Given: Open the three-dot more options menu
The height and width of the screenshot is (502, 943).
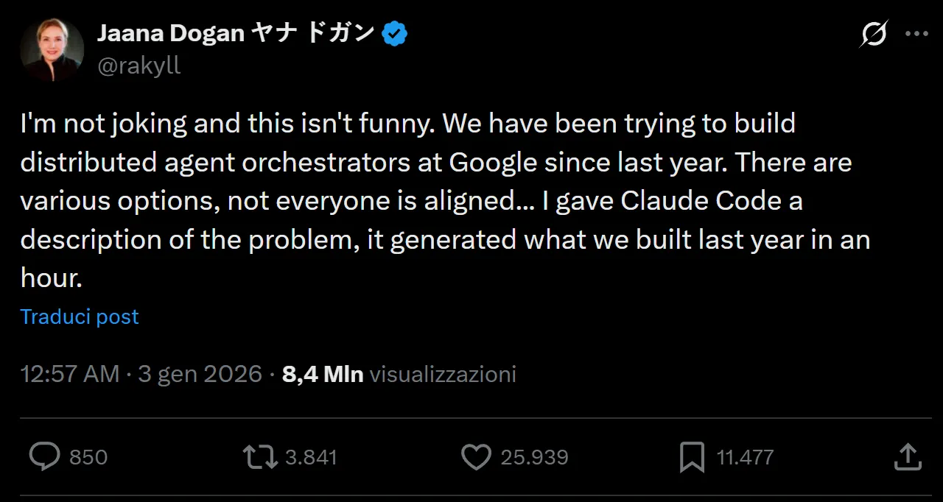Looking at the screenshot, I should click(x=916, y=34).
